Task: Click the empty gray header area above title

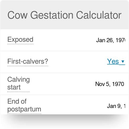Action: pyautogui.click(x=64, y=5)
